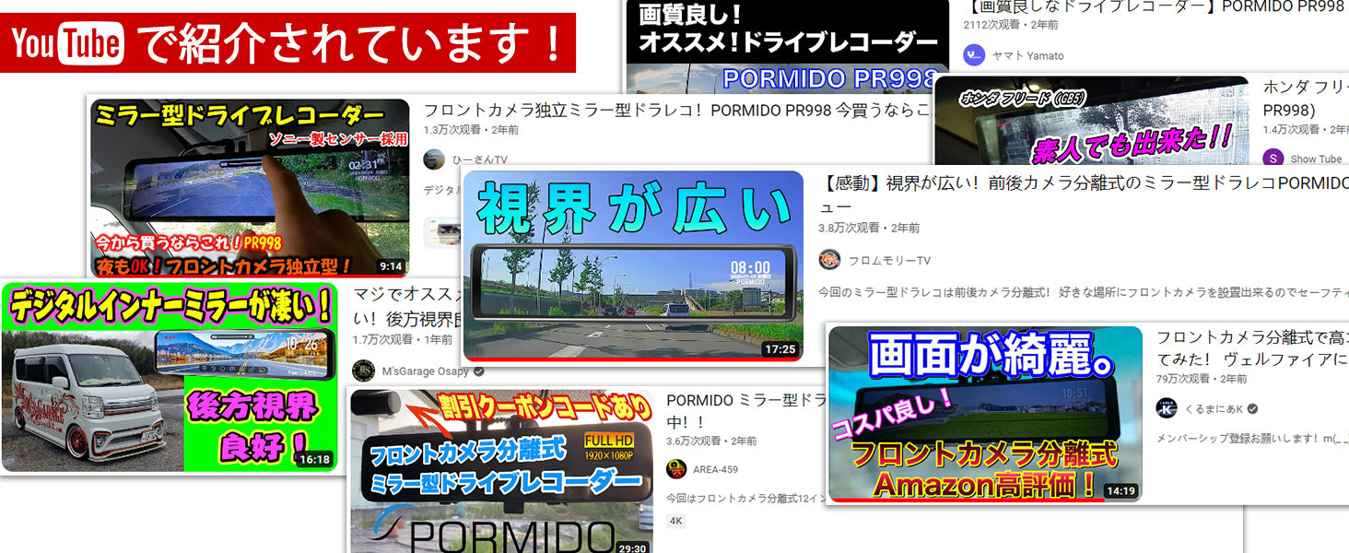This screenshot has width=1349, height=553.
Task: Play the 画面が綺麗。 video thumbnail
Action: 985,414
